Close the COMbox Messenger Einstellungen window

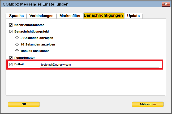click(166, 4)
